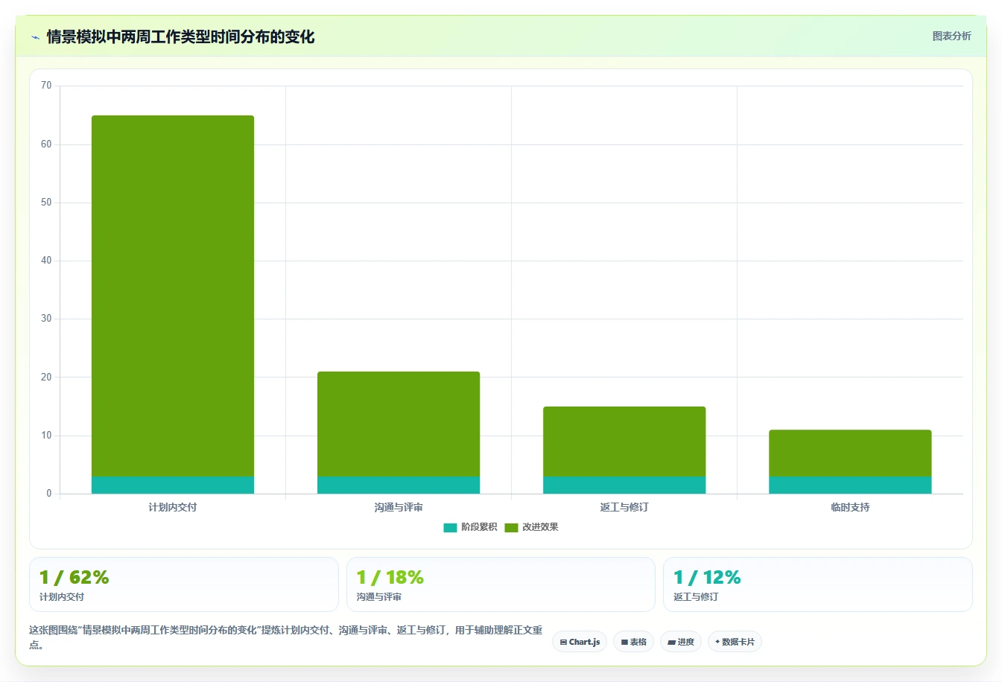The image size is (1002, 682).
Task: Open the 1 / 62% 计划内交付 stat card
Action: coord(184,584)
